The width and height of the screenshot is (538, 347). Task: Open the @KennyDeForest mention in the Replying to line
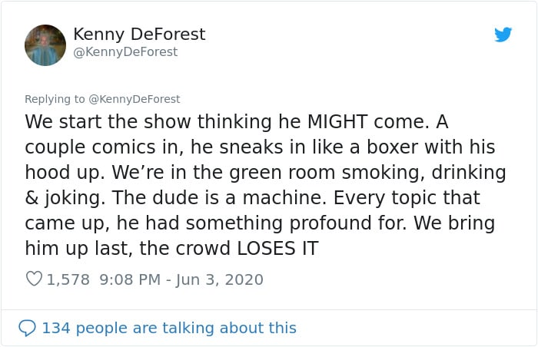[x=134, y=99]
